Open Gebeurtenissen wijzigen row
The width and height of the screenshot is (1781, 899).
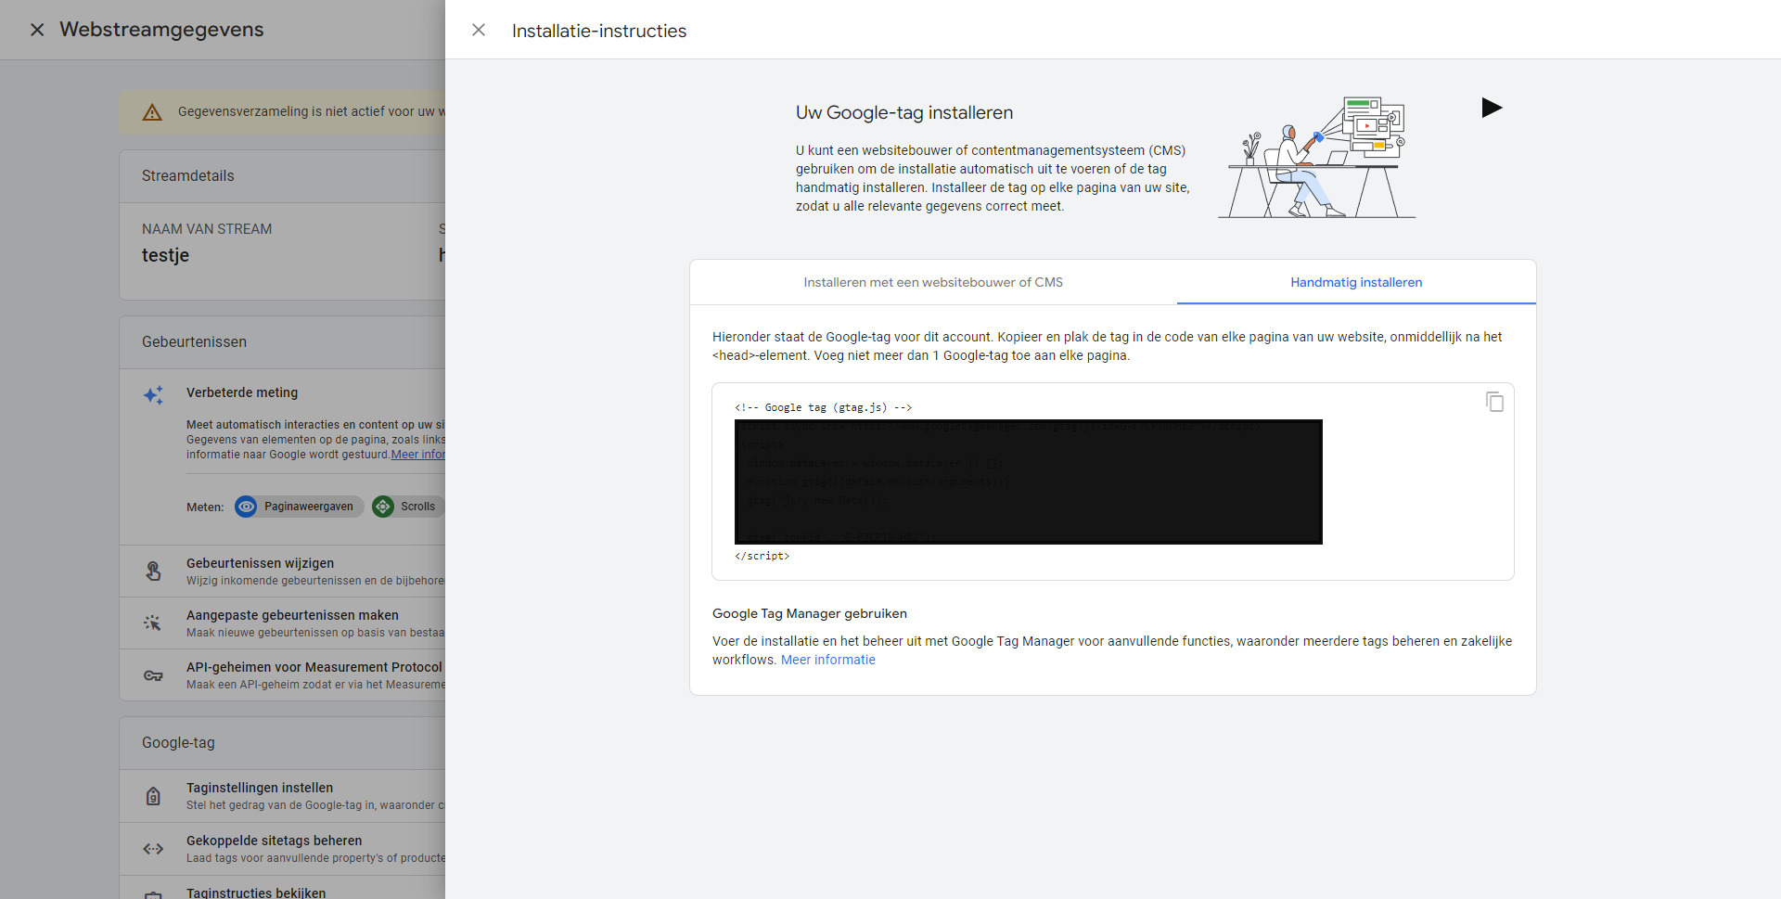click(283, 572)
